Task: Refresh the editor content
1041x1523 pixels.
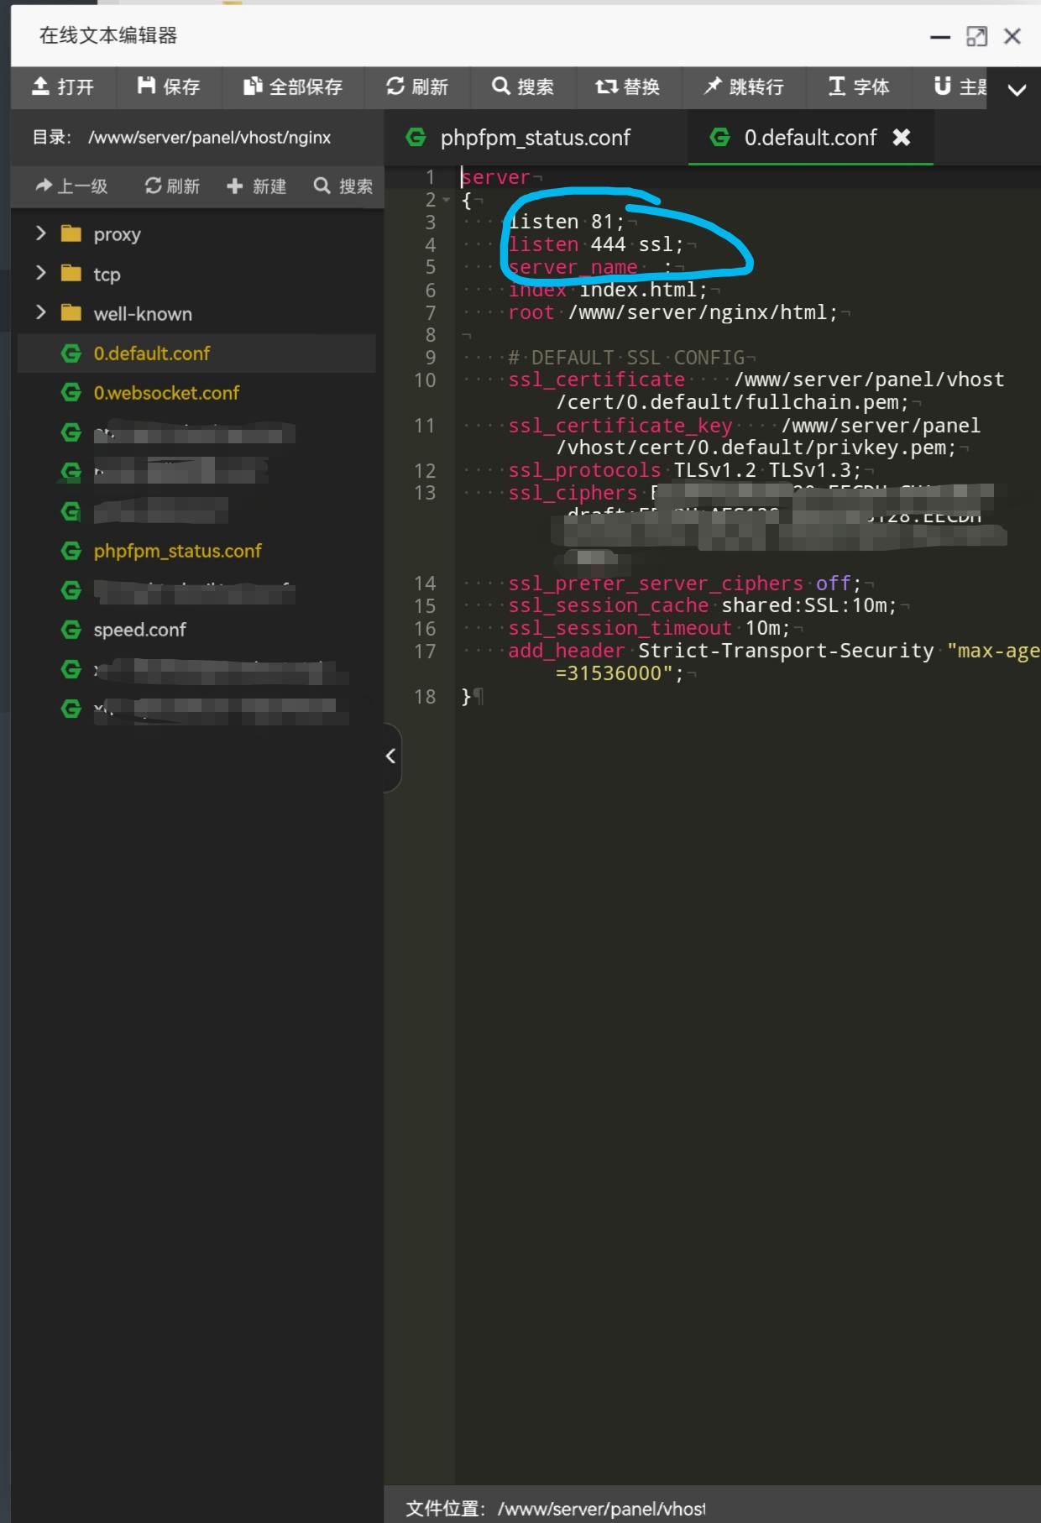Action: click(417, 86)
